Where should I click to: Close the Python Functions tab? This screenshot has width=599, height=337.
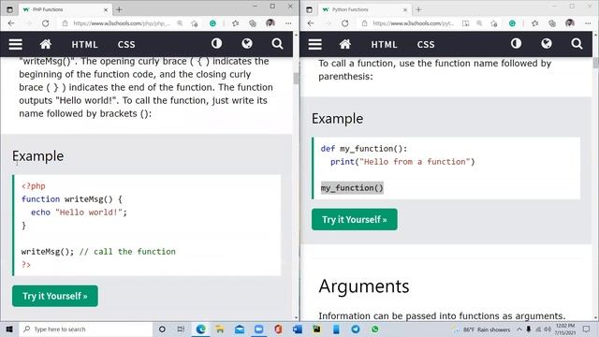point(405,9)
